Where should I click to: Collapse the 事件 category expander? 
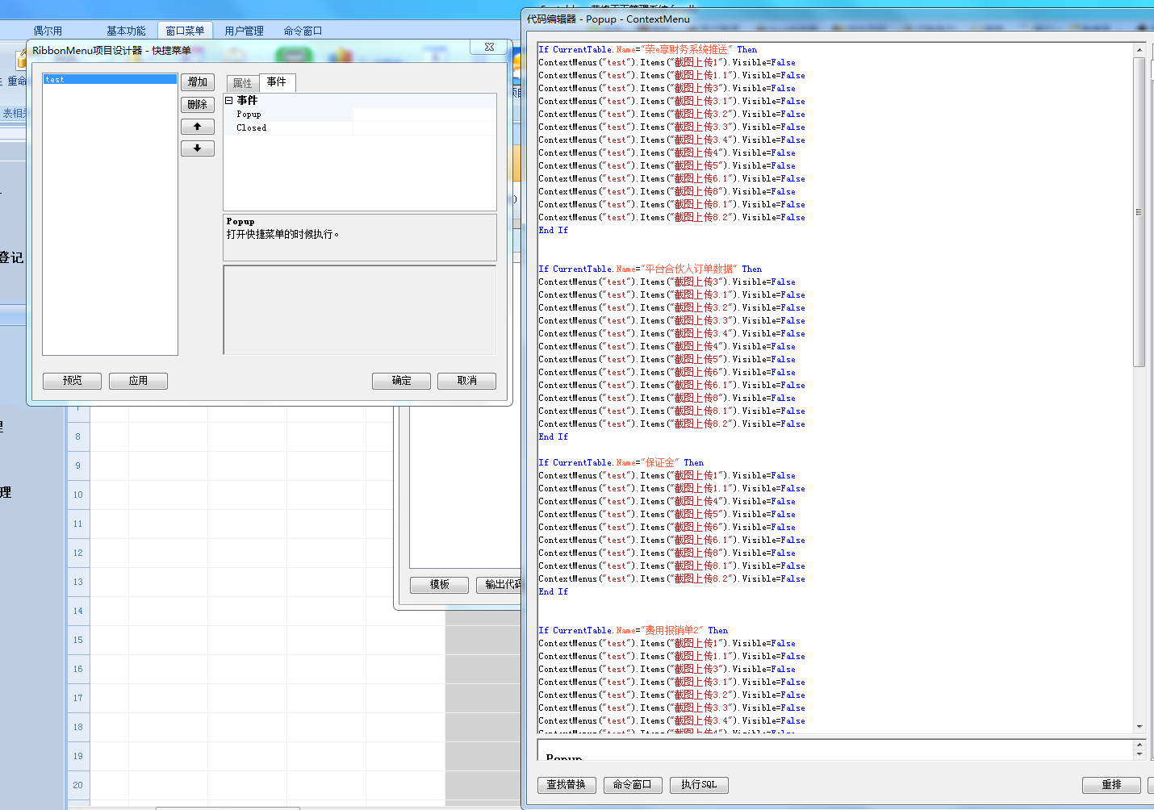coord(229,100)
